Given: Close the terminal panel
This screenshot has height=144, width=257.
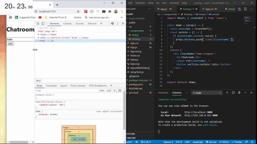Looking at the screenshot, I should pos(251,92).
